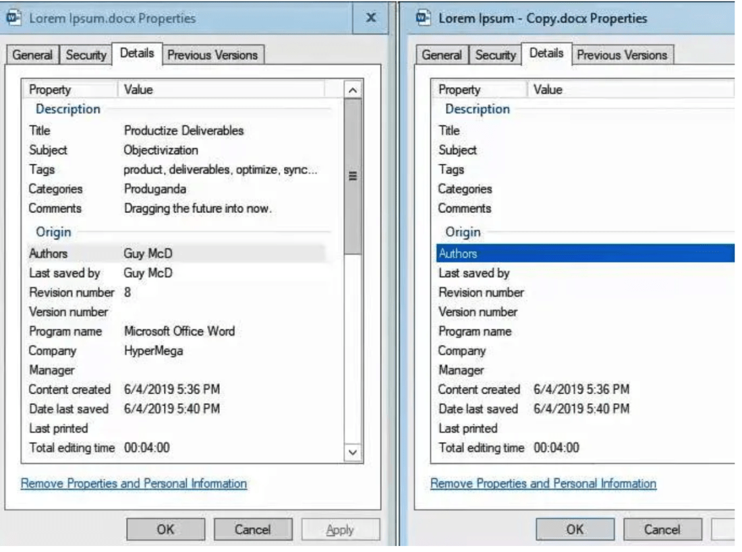Select the 'Productize Deliverables' title value
This screenshot has width=742, height=552.
(183, 131)
